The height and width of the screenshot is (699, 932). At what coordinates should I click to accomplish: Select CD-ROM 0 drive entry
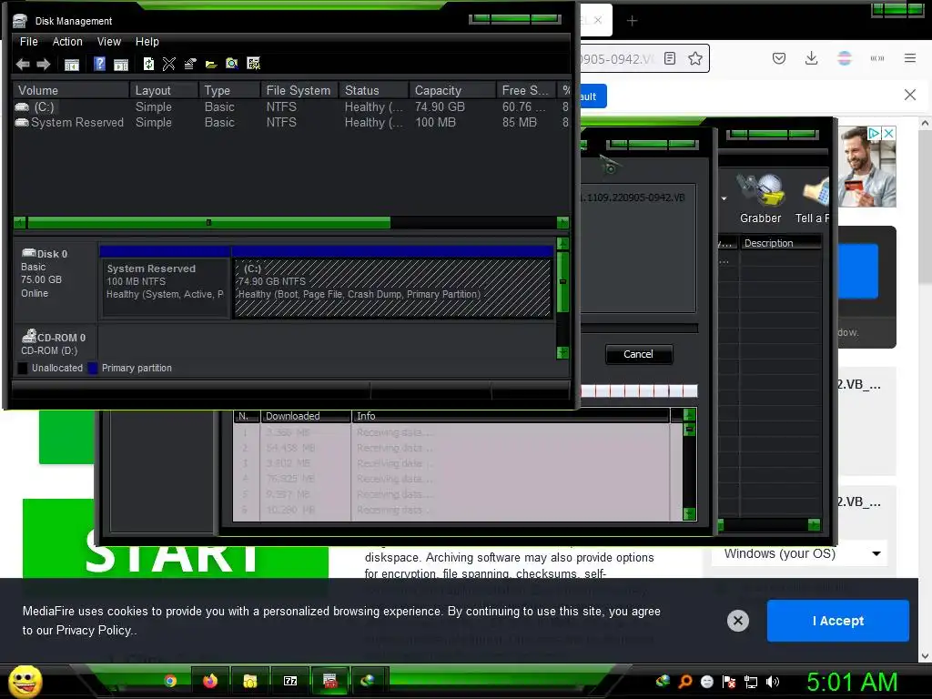56,343
